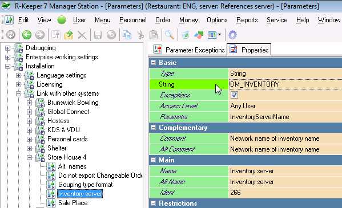Click the save floppy disk icon
Viewport: 342px width, 208px height.
(98, 35)
